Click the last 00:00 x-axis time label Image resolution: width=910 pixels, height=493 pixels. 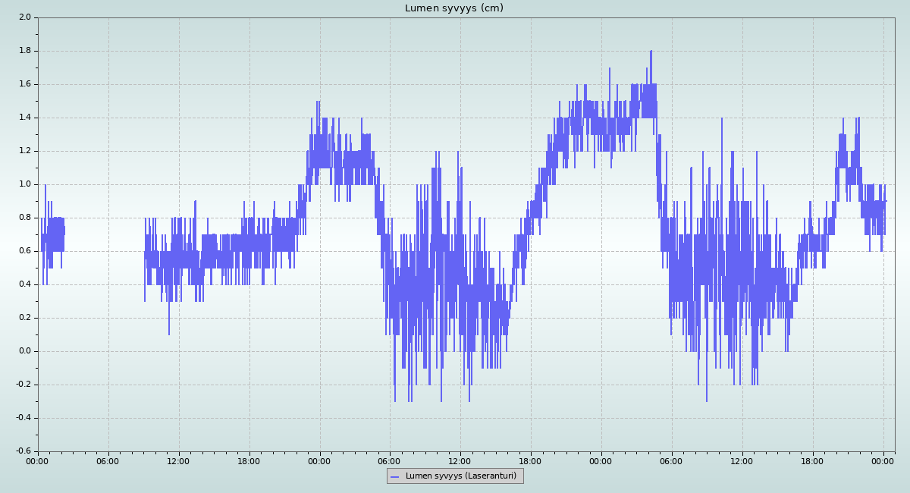coord(883,460)
